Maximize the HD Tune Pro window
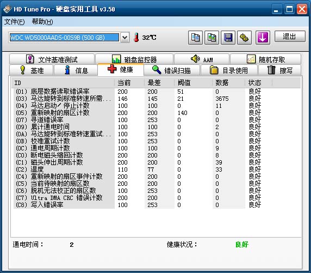 tap(289, 9)
